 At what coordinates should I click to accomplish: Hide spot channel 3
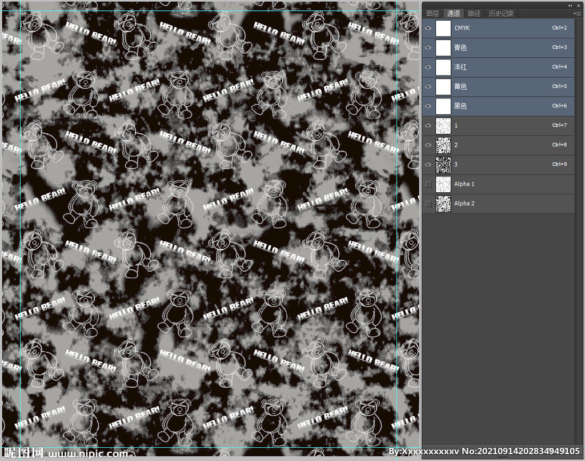[x=428, y=164]
